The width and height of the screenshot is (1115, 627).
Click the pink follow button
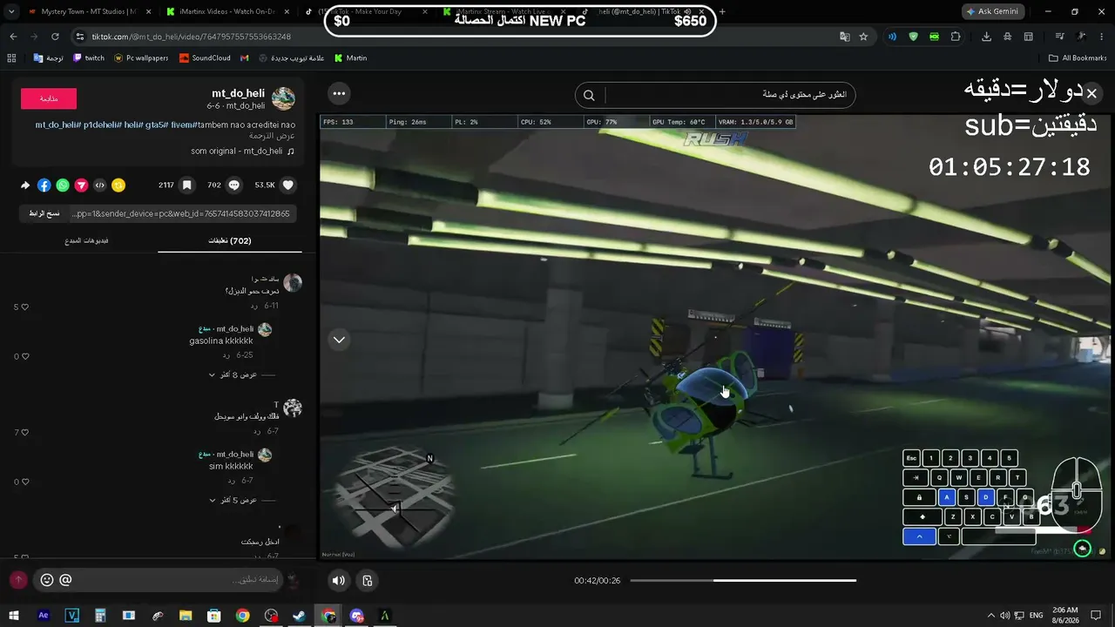tap(49, 98)
